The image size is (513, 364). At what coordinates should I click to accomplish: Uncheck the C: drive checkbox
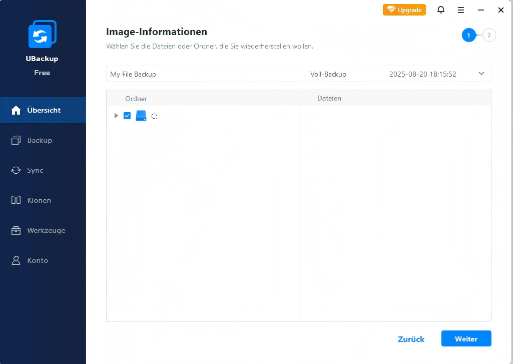point(127,116)
